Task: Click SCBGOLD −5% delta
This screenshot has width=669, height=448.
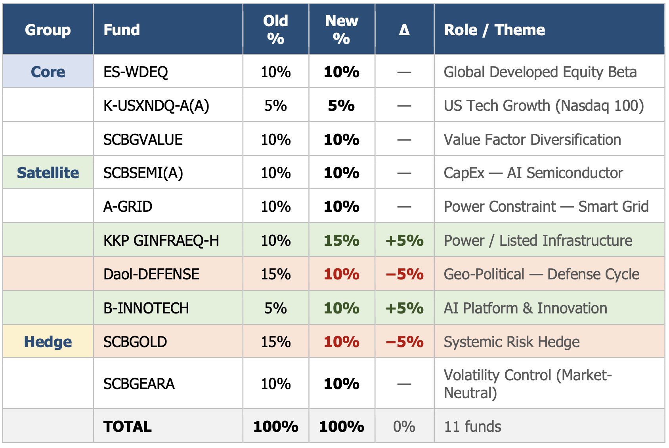Action: (x=404, y=342)
